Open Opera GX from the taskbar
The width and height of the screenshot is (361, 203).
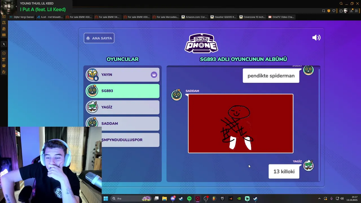(x=197, y=198)
